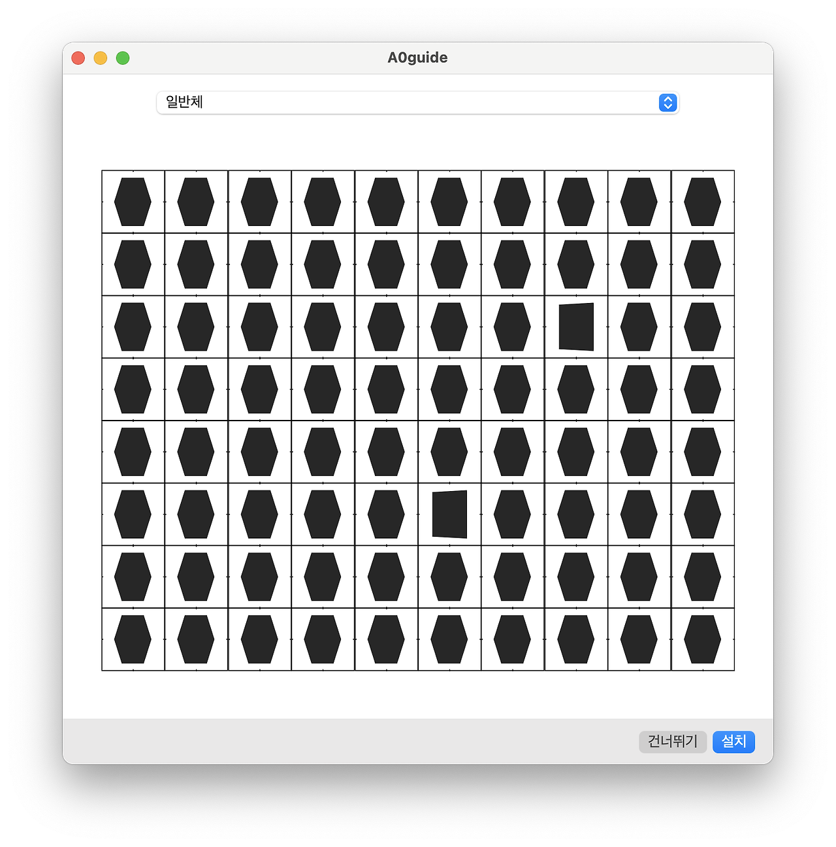Minimize the A0guide window with the yellow button
The height and width of the screenshot is (847, 836).
click(101, 58)
